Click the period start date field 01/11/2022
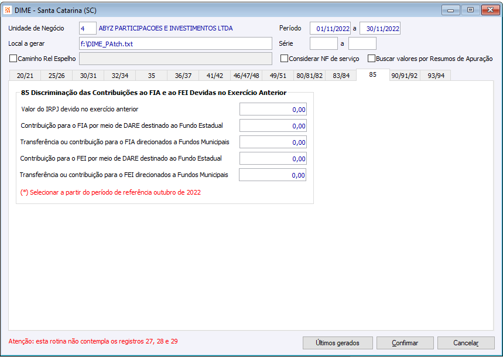Screen dimensions: 503x357 [330, 28]
